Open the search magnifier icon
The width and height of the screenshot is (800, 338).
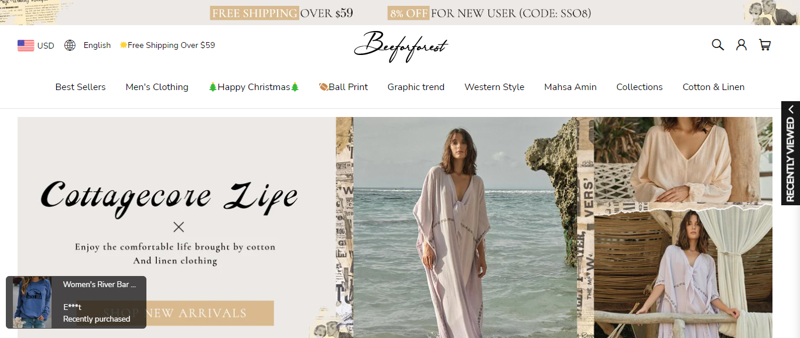coord(717,45)
